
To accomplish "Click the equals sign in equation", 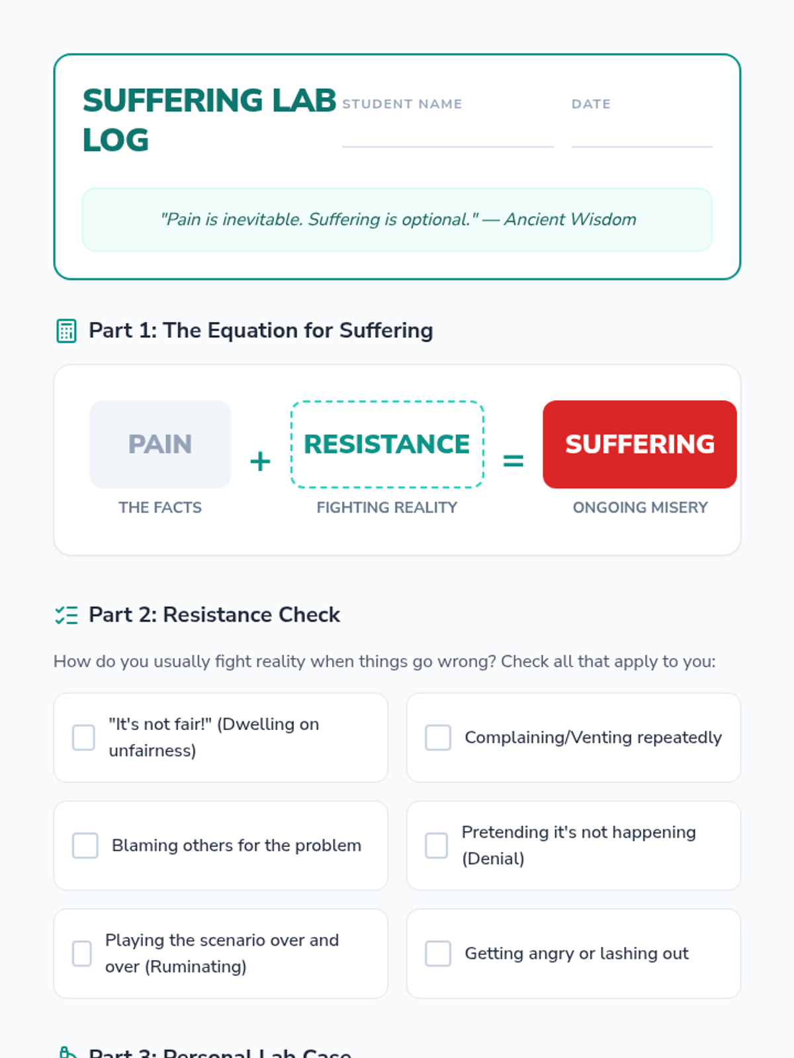I will click(513, 461).
